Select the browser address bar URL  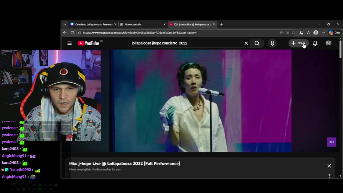(x=140, y=32)
